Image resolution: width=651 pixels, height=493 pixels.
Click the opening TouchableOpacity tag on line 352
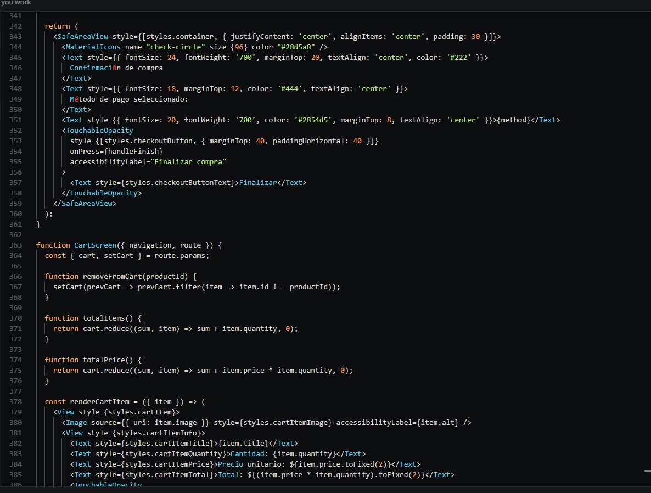(x=99, y=131)
